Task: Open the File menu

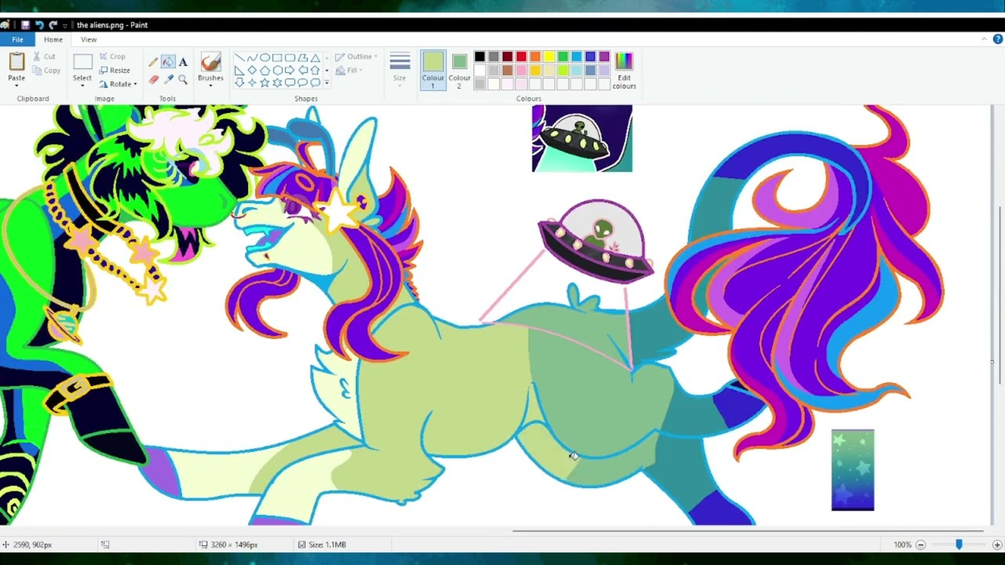Action: point(17,39)
